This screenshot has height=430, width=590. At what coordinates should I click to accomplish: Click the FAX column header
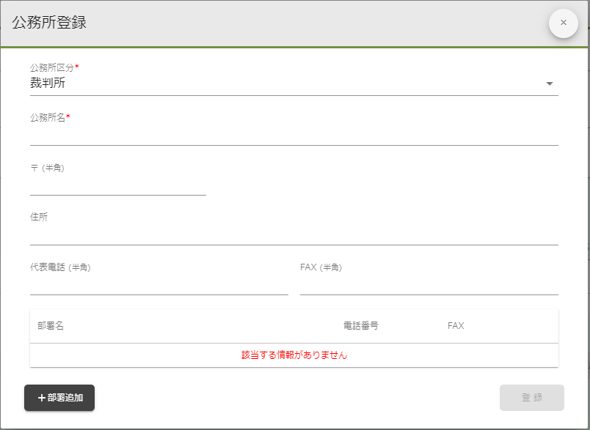point(456,326)
